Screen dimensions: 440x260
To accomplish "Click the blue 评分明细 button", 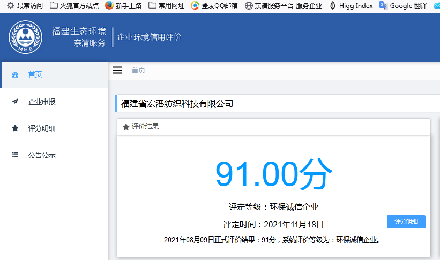I will [x=406, y=221].
